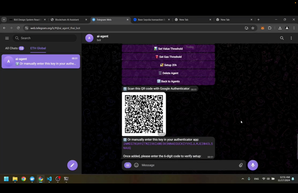Switch to the ETH Global folder tab

tap(38, 48)
